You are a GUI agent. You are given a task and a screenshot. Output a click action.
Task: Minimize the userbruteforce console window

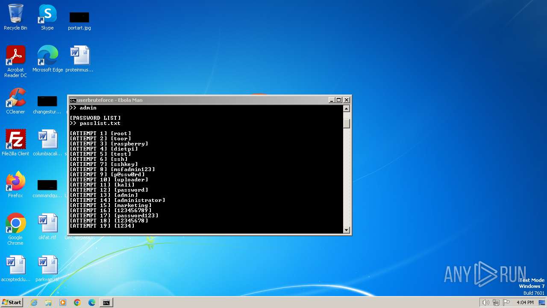coord(331,100)
